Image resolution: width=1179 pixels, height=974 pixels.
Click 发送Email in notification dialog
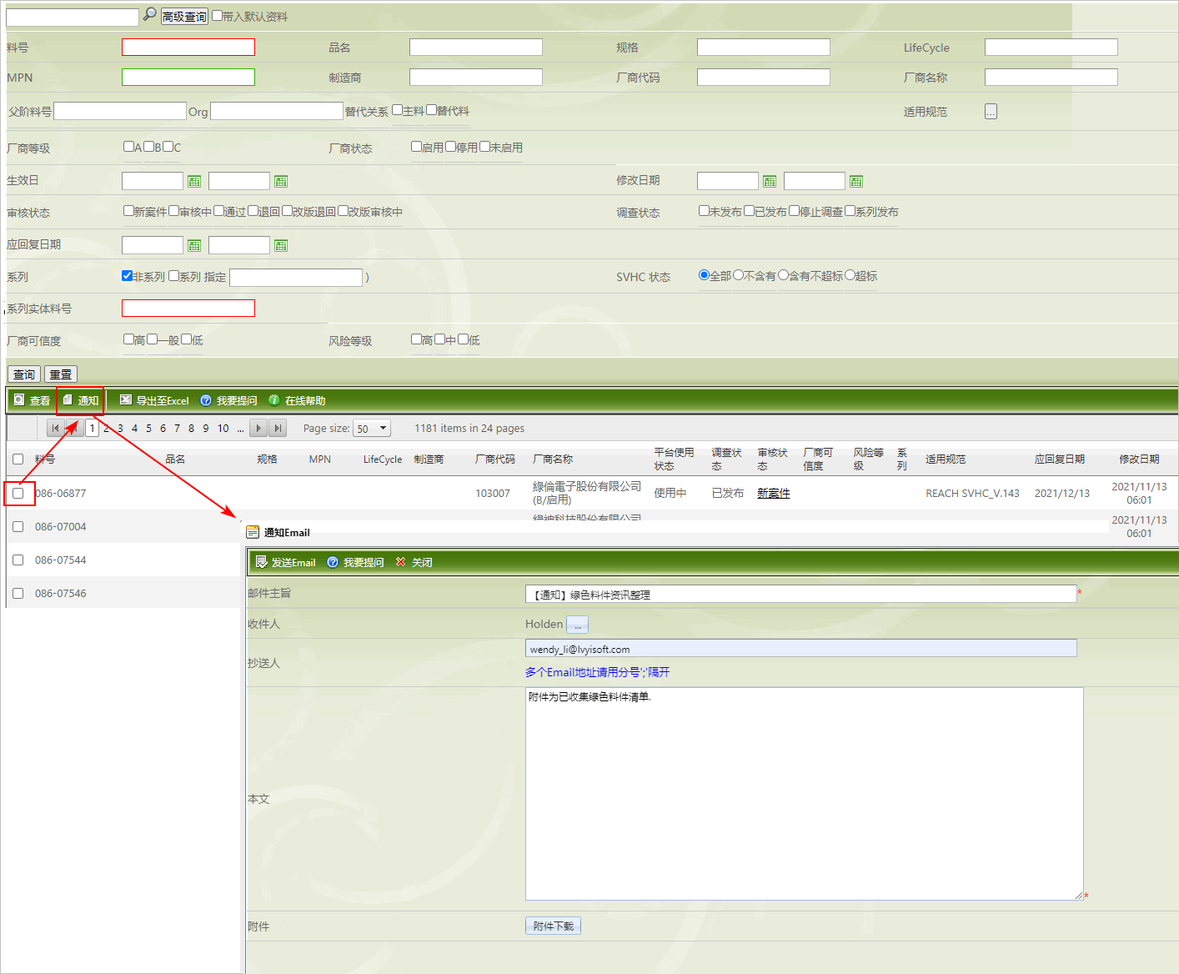[x=285, y=562]
